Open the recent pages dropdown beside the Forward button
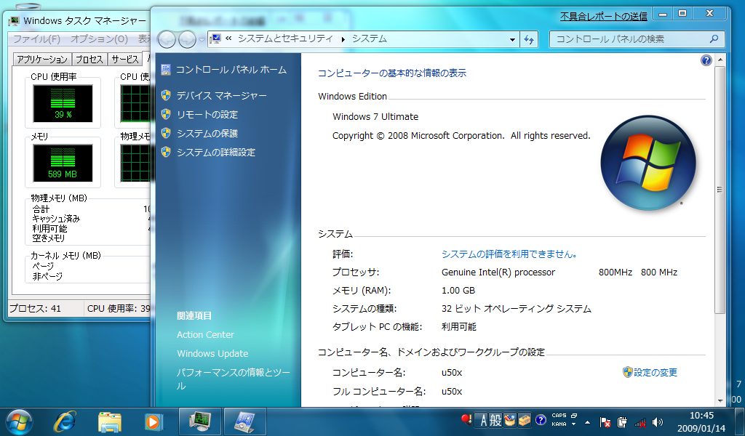The width and height of the screenshot is (745, 436). pos(202,40)
